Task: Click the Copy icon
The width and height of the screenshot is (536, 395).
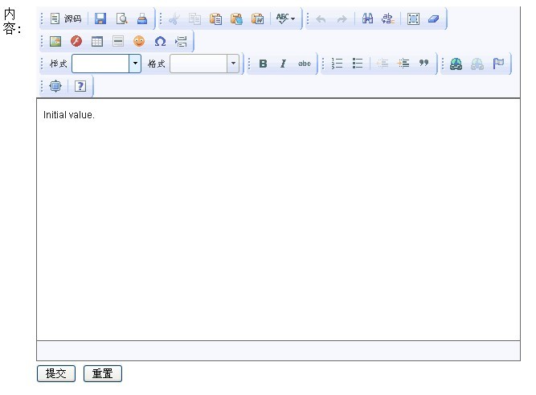Action: pos(194,19)
